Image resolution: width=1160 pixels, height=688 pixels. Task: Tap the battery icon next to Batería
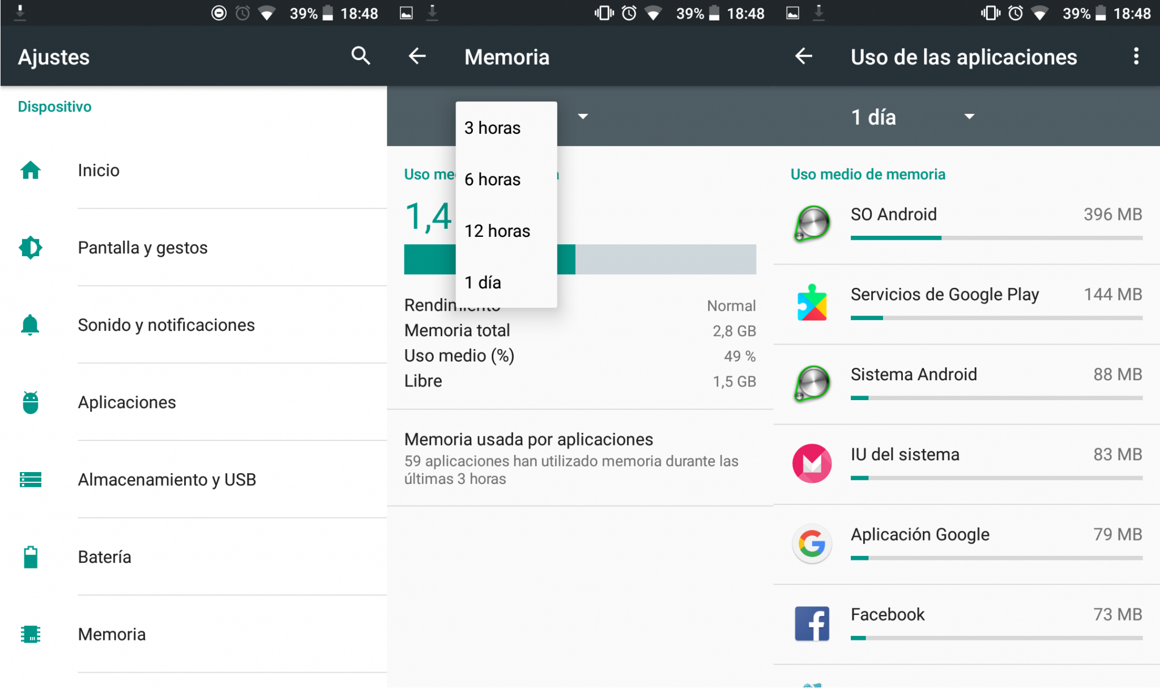(x=31, y=557)
